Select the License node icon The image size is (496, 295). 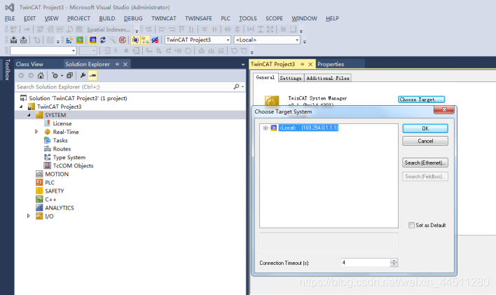tap(47, 123)
